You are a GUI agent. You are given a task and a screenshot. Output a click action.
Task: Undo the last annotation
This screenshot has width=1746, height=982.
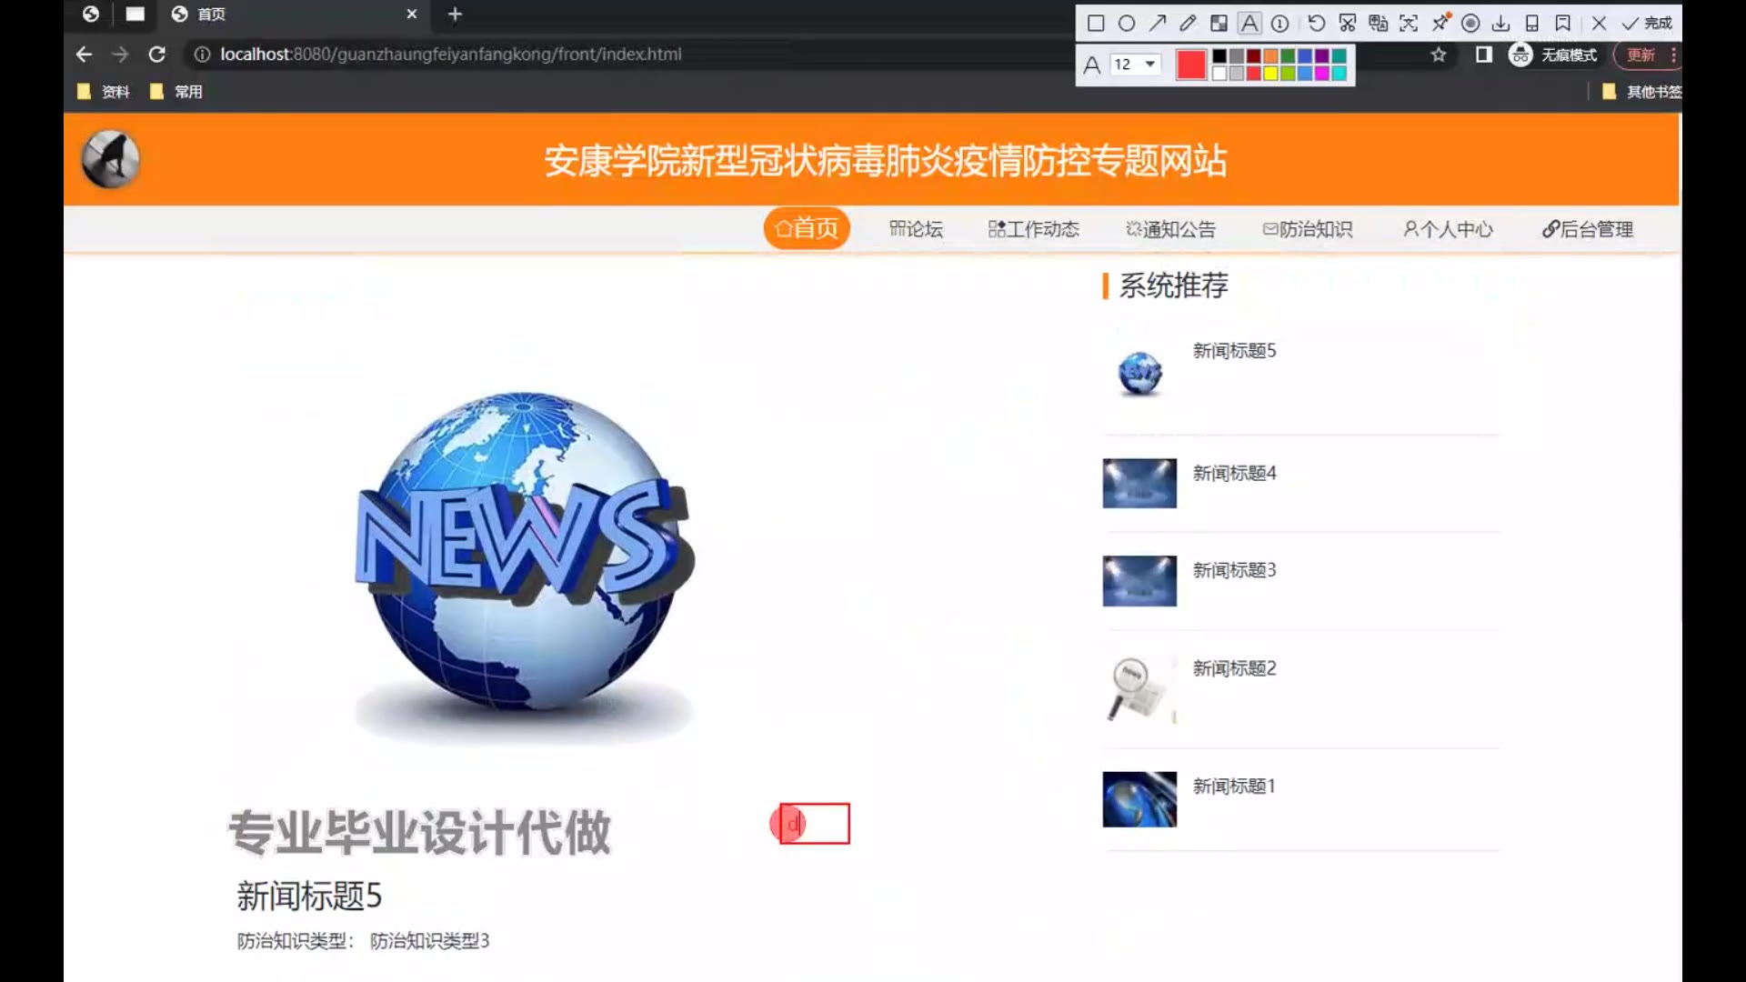(1317, 24)
